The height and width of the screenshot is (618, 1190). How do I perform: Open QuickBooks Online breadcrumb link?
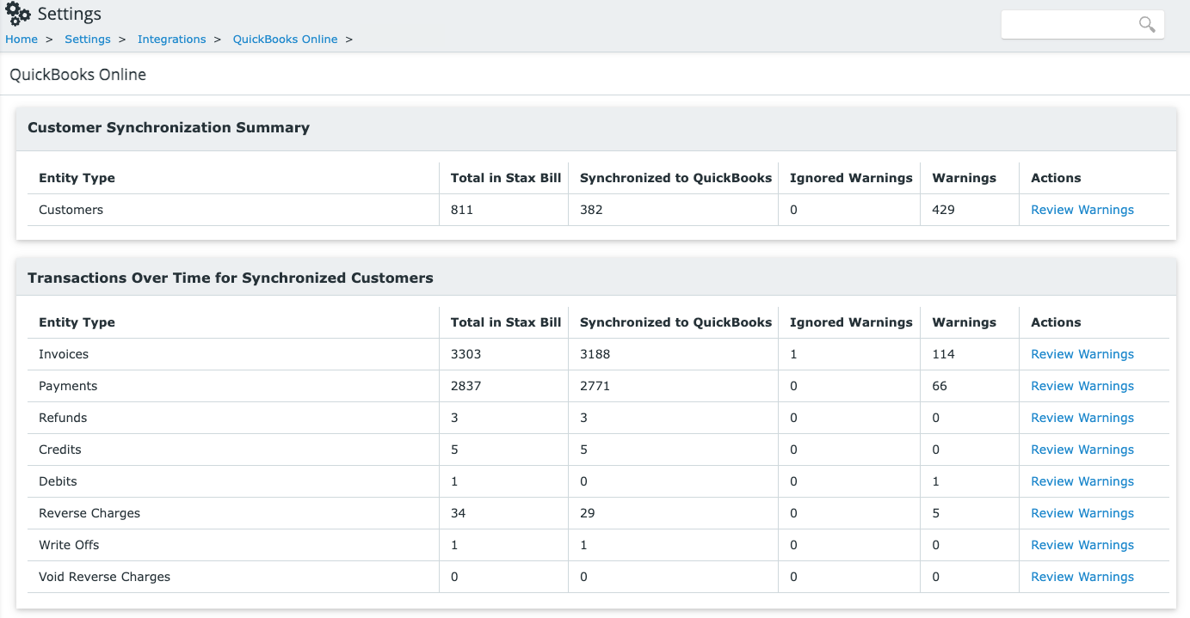point(285,40)
